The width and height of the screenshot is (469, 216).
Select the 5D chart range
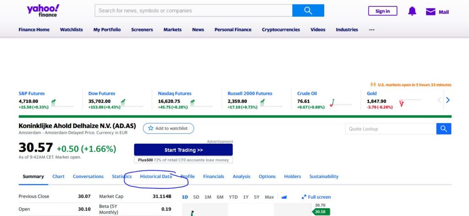point(196,197)
